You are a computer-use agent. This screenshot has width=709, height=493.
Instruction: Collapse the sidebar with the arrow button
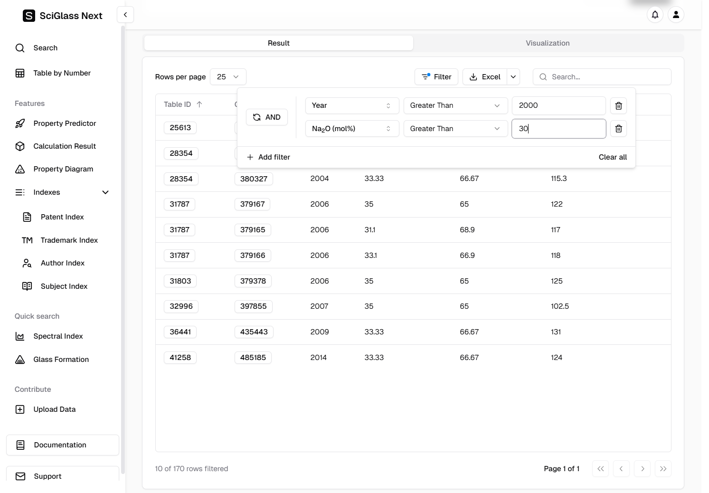(x=125, y=15)
